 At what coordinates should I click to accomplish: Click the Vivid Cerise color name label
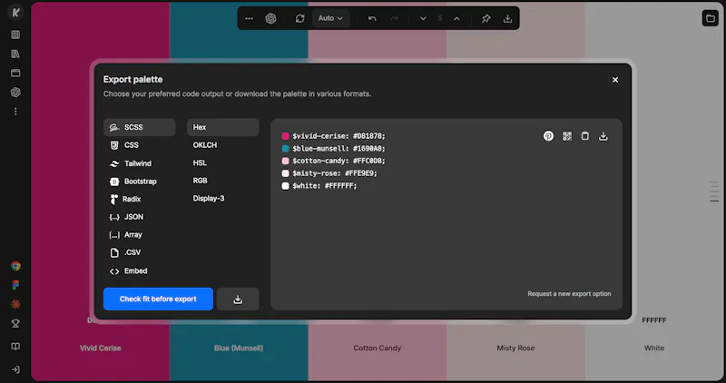[x=100, y=348]
